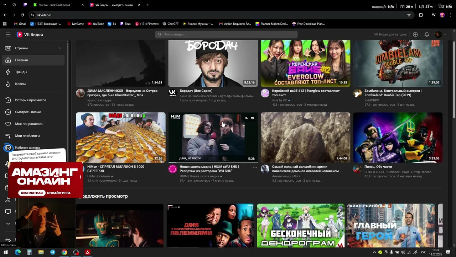Open Пипец. Обе части video title
This screenshot has width=456, height=257.
click(378, 167)
